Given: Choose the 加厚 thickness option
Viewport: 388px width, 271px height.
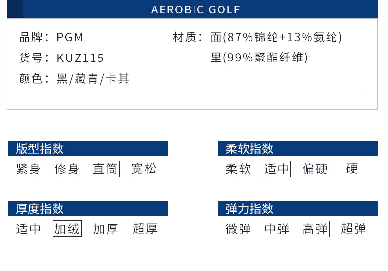Looking at the screenshot, I should [x=106, y=229].
